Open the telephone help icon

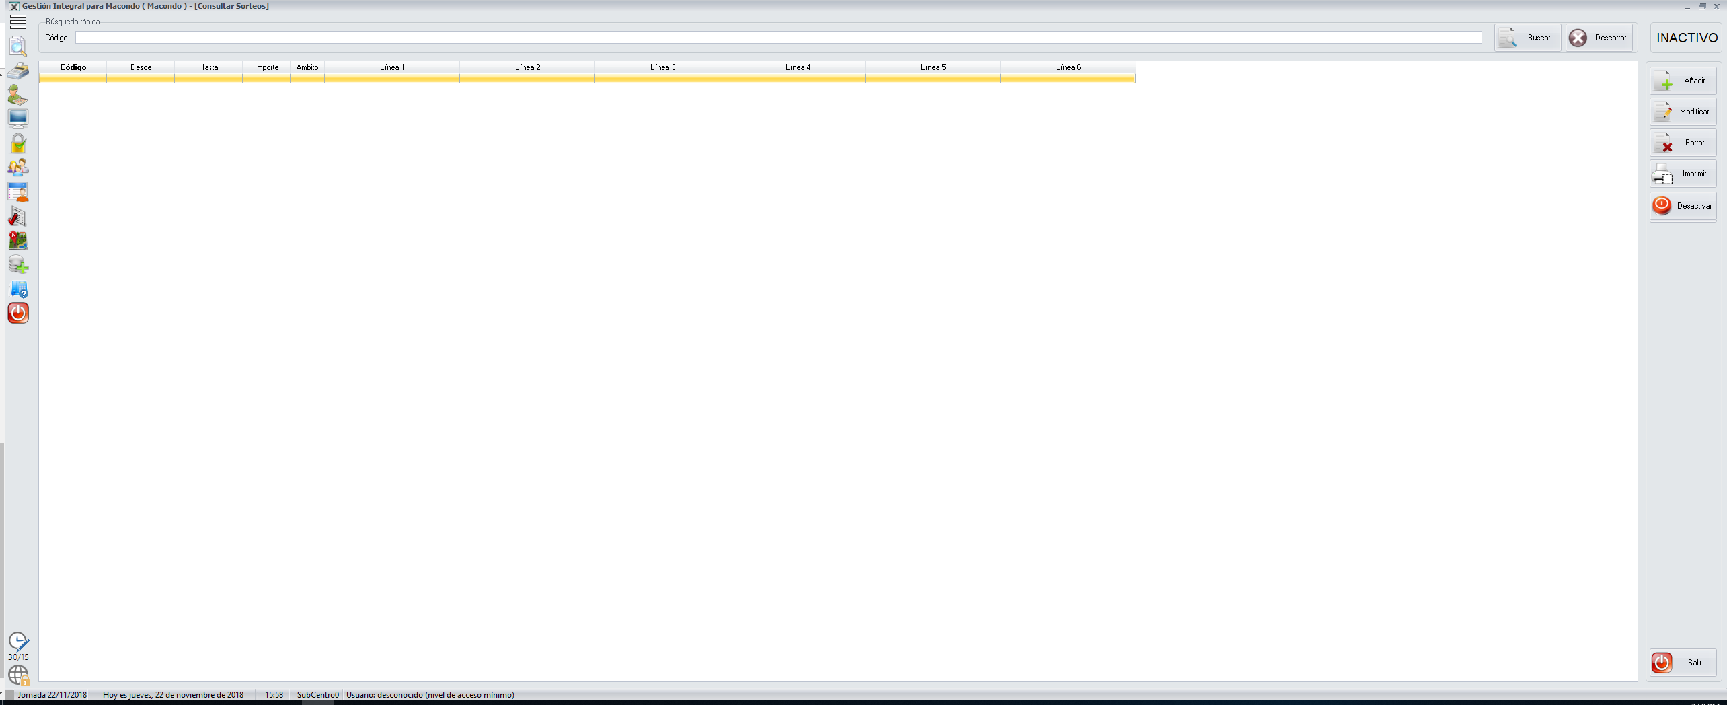[x=18, y=289]
